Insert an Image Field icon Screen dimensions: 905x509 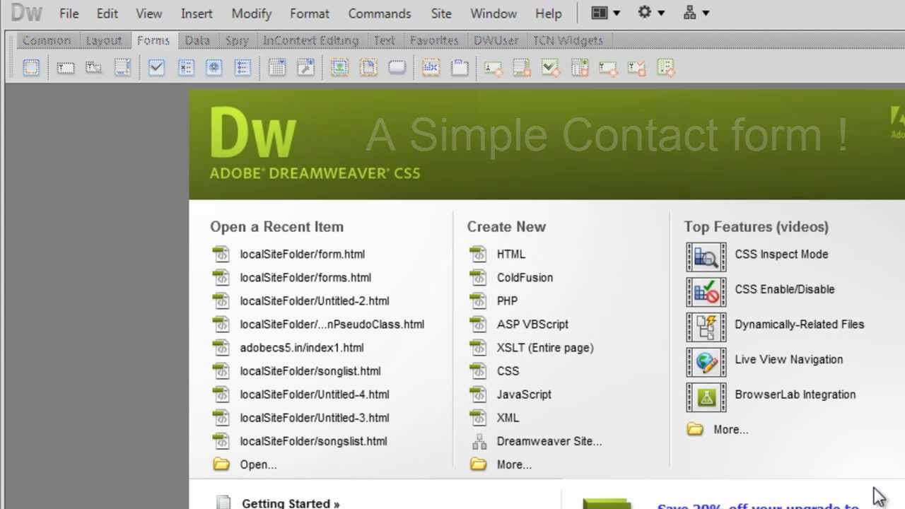(340, 68)
